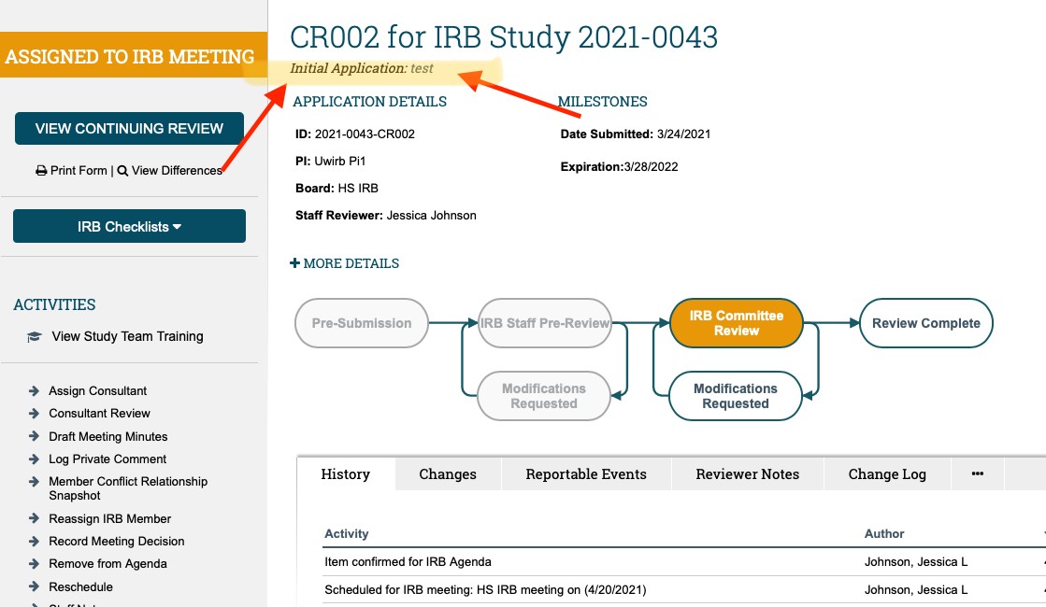Click Modifications Requested under IRB Committee Review

(735, 396)
